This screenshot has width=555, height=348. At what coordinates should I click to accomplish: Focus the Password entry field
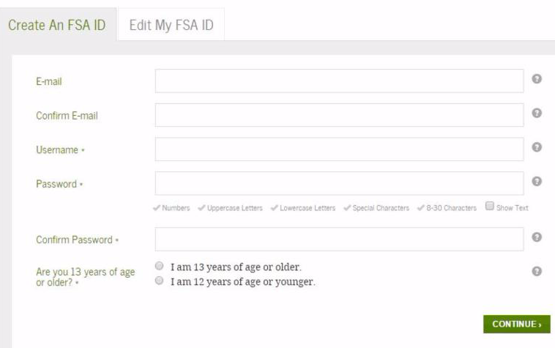[339, 183]
